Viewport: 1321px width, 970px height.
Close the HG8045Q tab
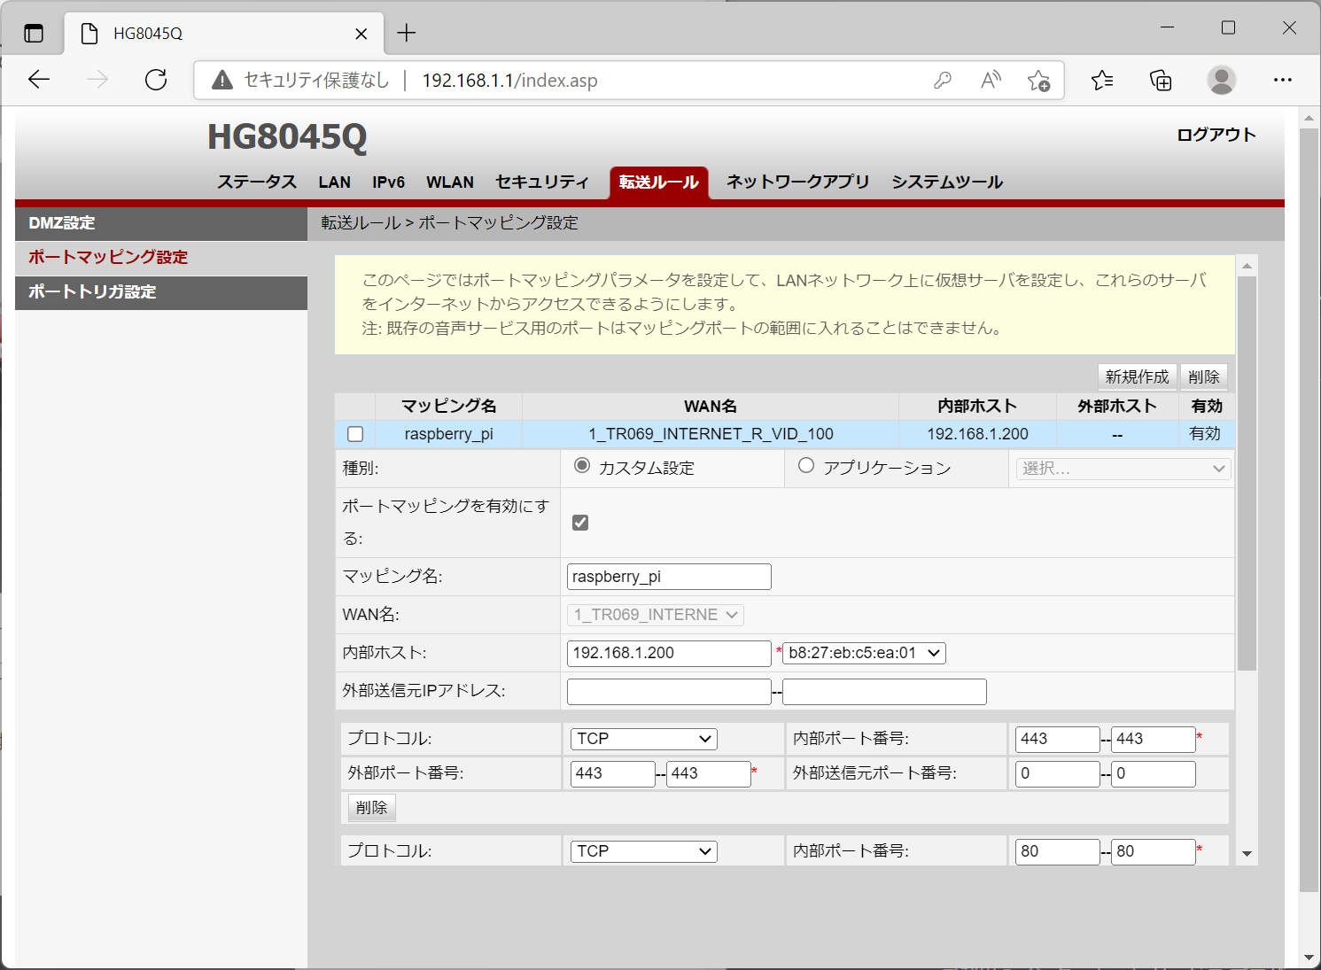361,34
